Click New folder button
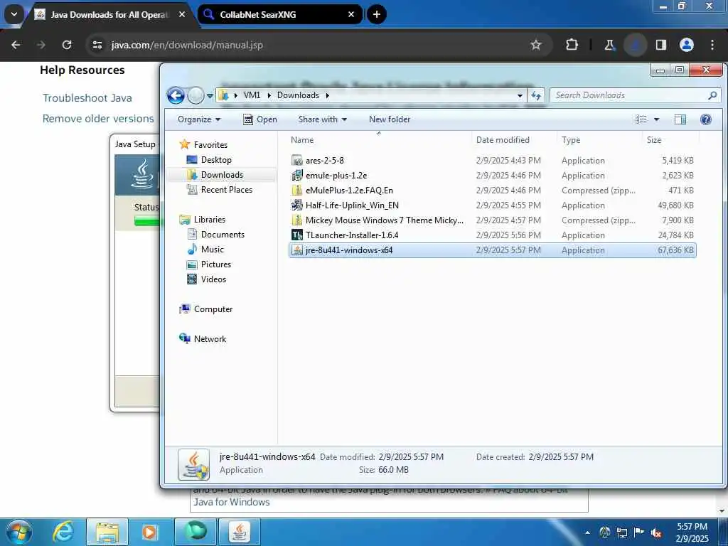728x546 pixels. [x=390, y=119]
